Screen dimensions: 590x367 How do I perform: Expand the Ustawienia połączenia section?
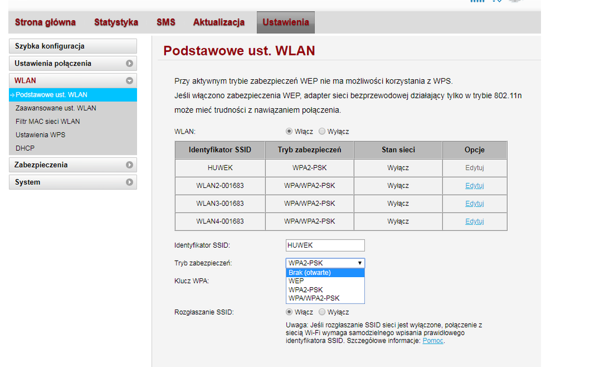tap(73, 63)
